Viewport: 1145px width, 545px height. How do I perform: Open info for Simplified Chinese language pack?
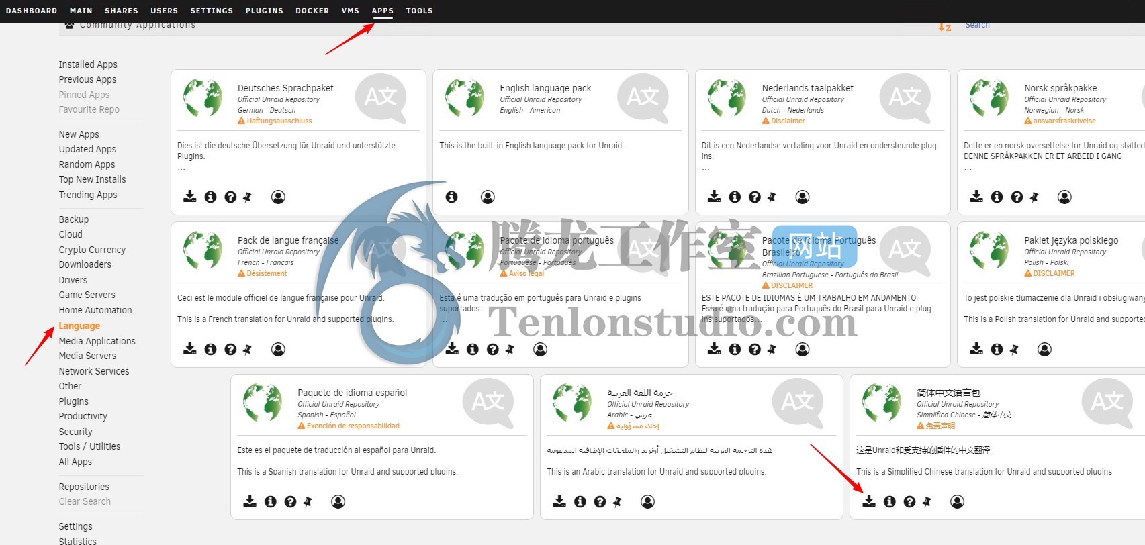tap(889, 501)
